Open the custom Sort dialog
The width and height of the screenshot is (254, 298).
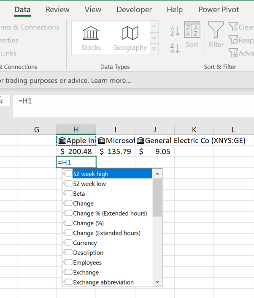(x=192, y=35)
